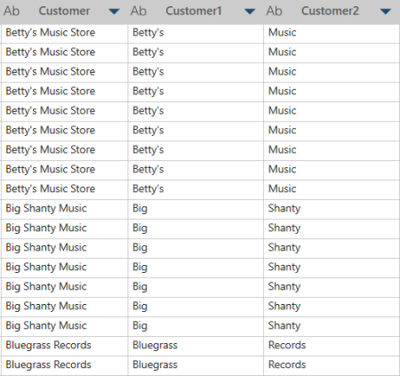This screenshot has width=400, height=376.
Task: Click the Customer2 column header label
Action: 330,12
